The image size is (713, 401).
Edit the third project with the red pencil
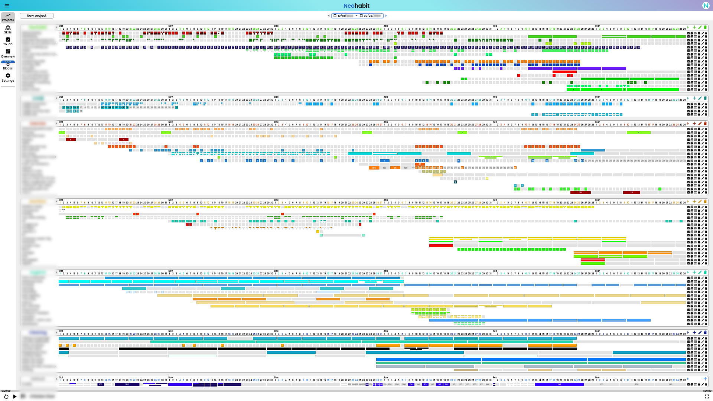(700, 123)
